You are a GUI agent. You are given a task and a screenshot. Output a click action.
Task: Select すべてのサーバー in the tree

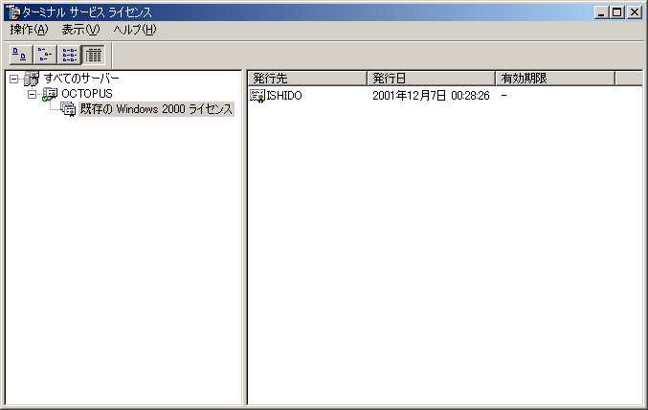click(81, 79)
